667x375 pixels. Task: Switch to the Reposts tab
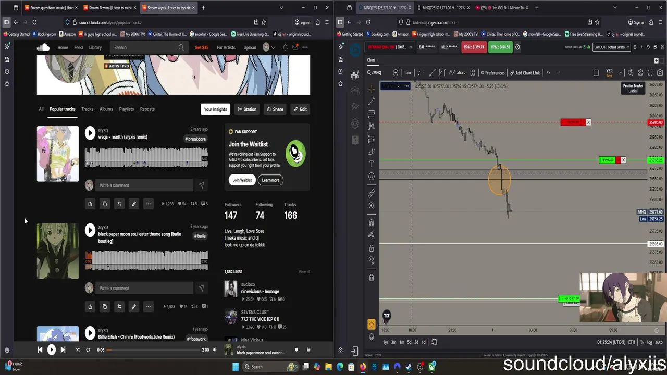147,109
